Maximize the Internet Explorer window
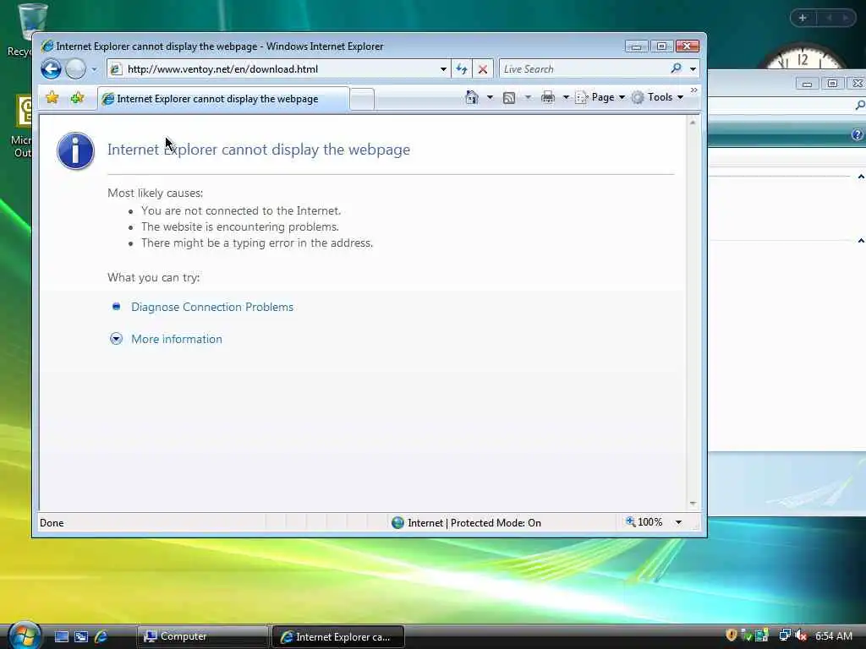 point(661,46)
